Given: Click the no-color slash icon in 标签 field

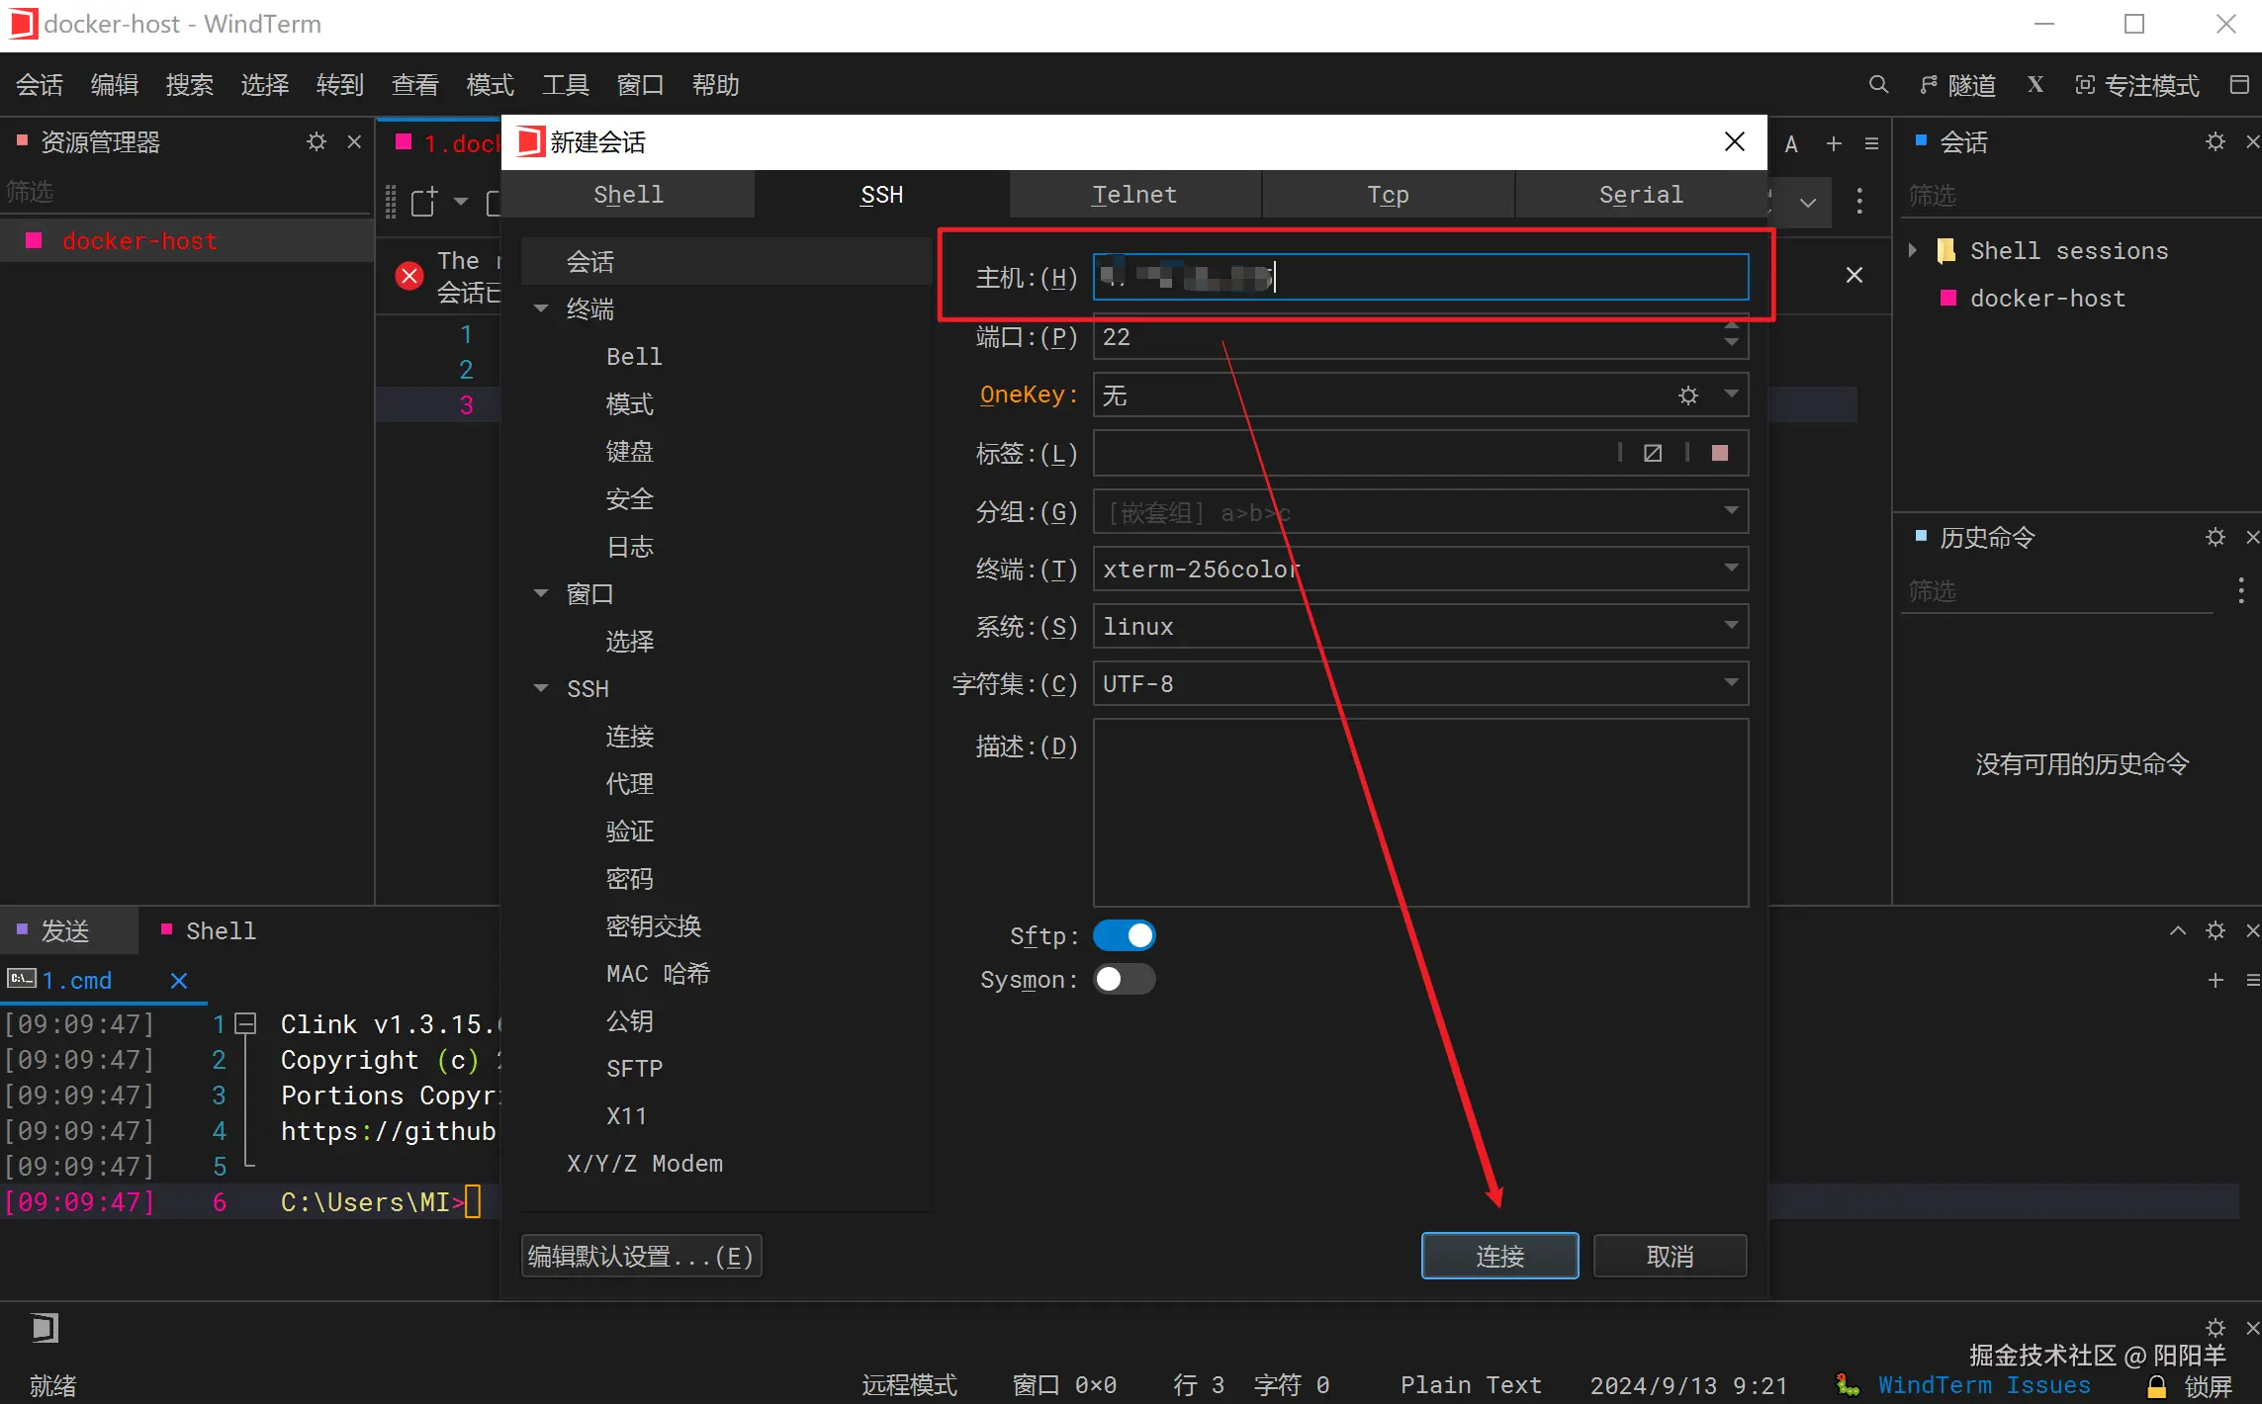Looking at the screenshot, I should point(1652,453).
